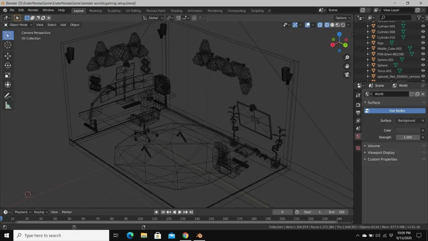Select the Scale tool
This screenshot has height=241, width=428.
coord(8,75)
